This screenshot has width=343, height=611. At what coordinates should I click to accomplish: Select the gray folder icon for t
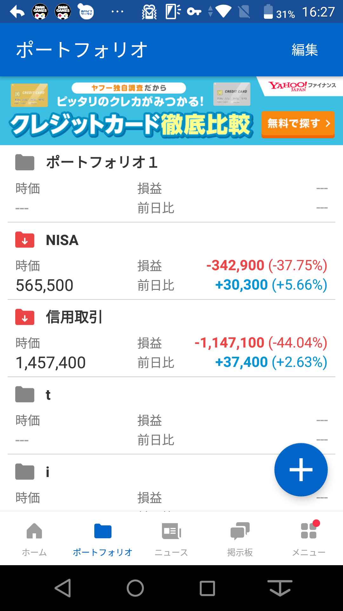(25, 394)
